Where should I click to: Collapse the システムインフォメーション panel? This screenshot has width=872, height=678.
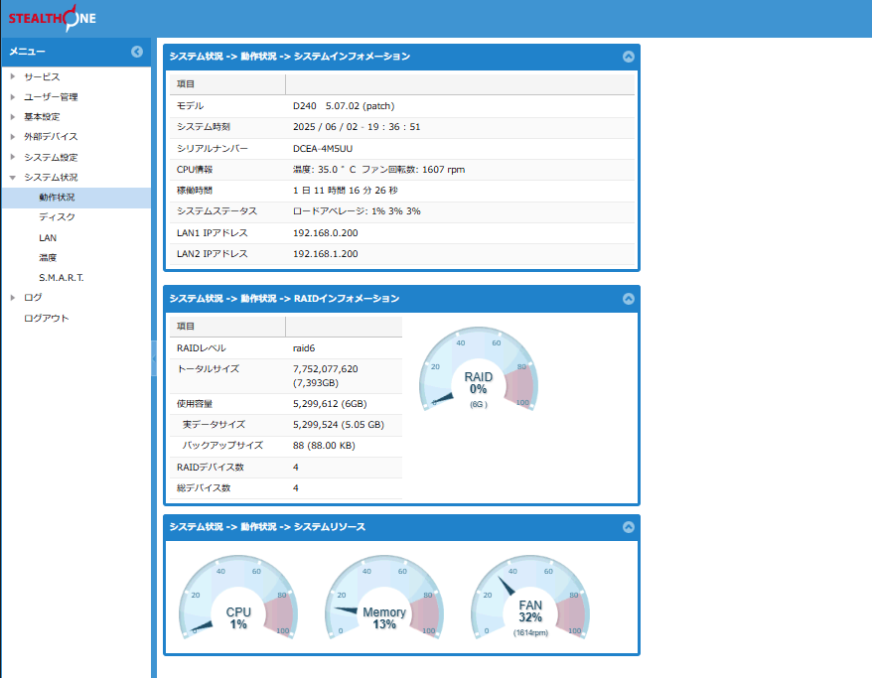click(x=629, y=57)
